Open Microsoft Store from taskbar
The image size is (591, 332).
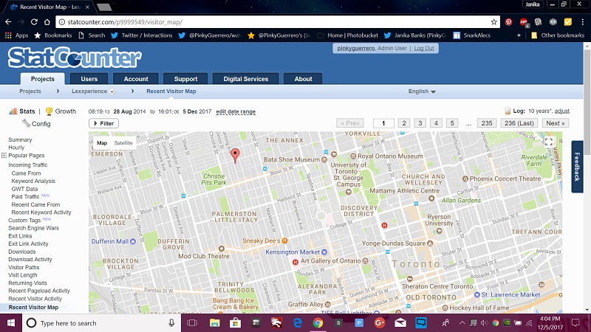(x=235, y=322)
